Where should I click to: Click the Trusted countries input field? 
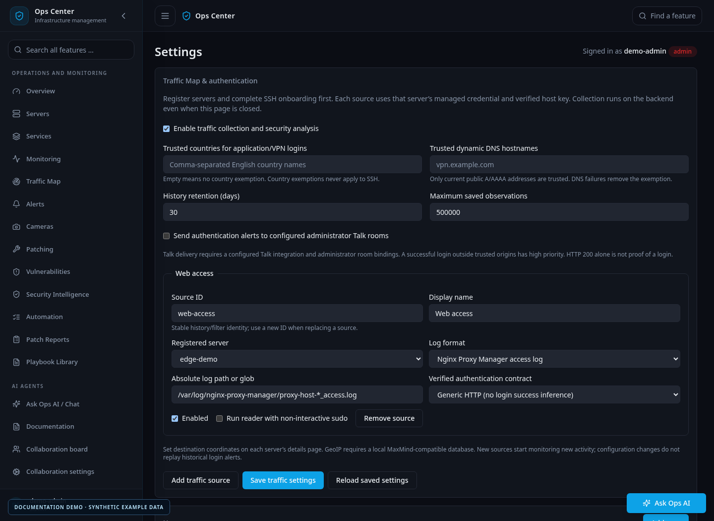click(x=293, y=165)
